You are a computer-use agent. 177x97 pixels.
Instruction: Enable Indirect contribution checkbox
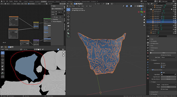point(161,65)
